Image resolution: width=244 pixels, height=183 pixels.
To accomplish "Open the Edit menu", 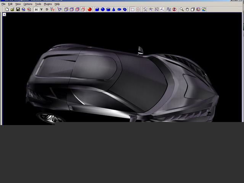I will pos(10,4).
